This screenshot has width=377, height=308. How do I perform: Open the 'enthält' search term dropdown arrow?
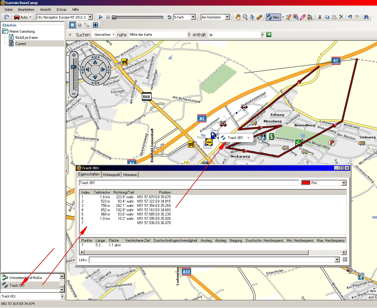(262, 35)
